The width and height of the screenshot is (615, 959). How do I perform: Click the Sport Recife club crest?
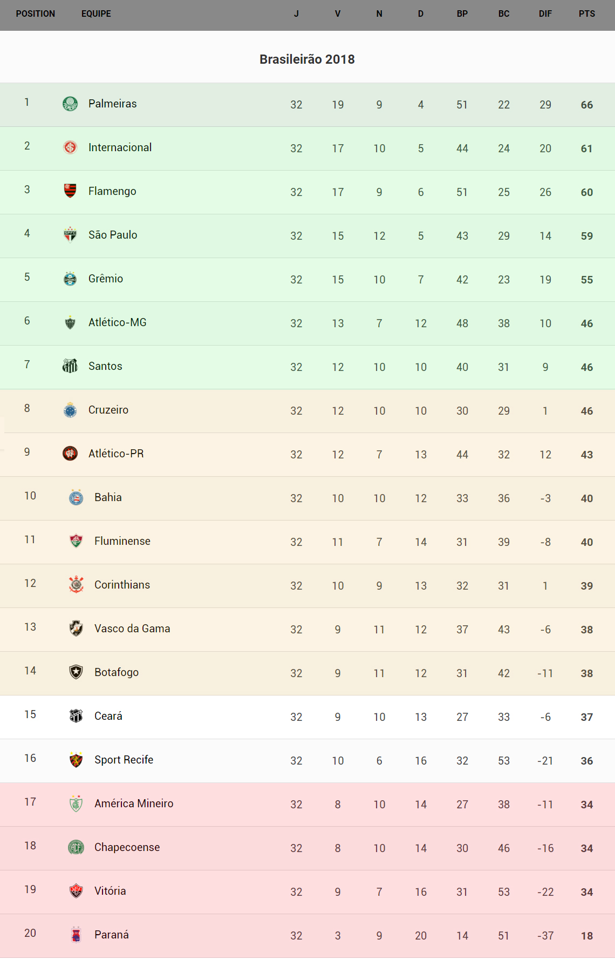[x=76, y=759]
